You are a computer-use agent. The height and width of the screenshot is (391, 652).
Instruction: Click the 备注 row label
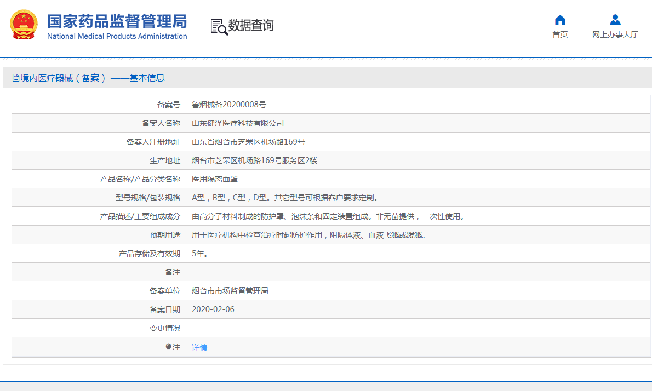coord(173,272)
